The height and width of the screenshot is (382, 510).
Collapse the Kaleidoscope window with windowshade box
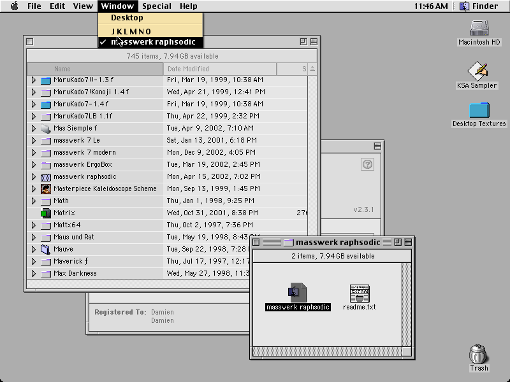click(x=377, y=146)
